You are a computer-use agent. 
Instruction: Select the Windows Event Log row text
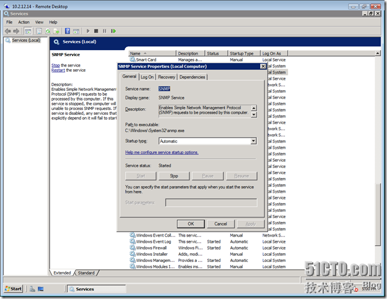[154, 242]
